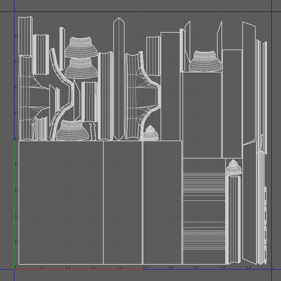The image size is (281, 281).
Task: Click the '0.7' label on the horizontal axis
Action: point(197,267)
